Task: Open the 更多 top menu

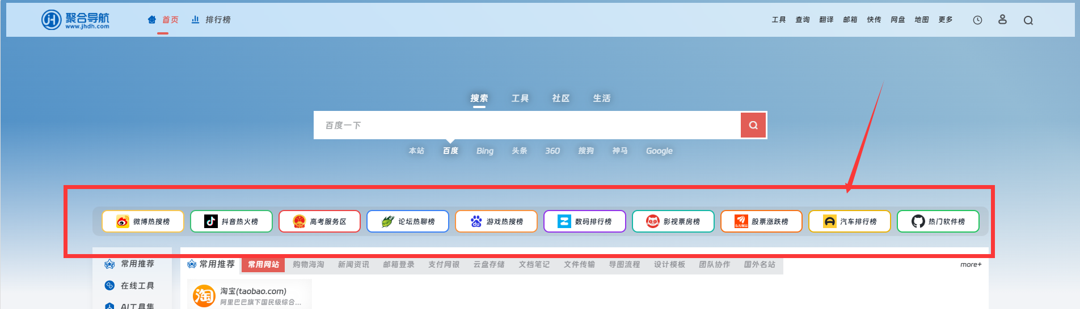Action: point(946,20)
